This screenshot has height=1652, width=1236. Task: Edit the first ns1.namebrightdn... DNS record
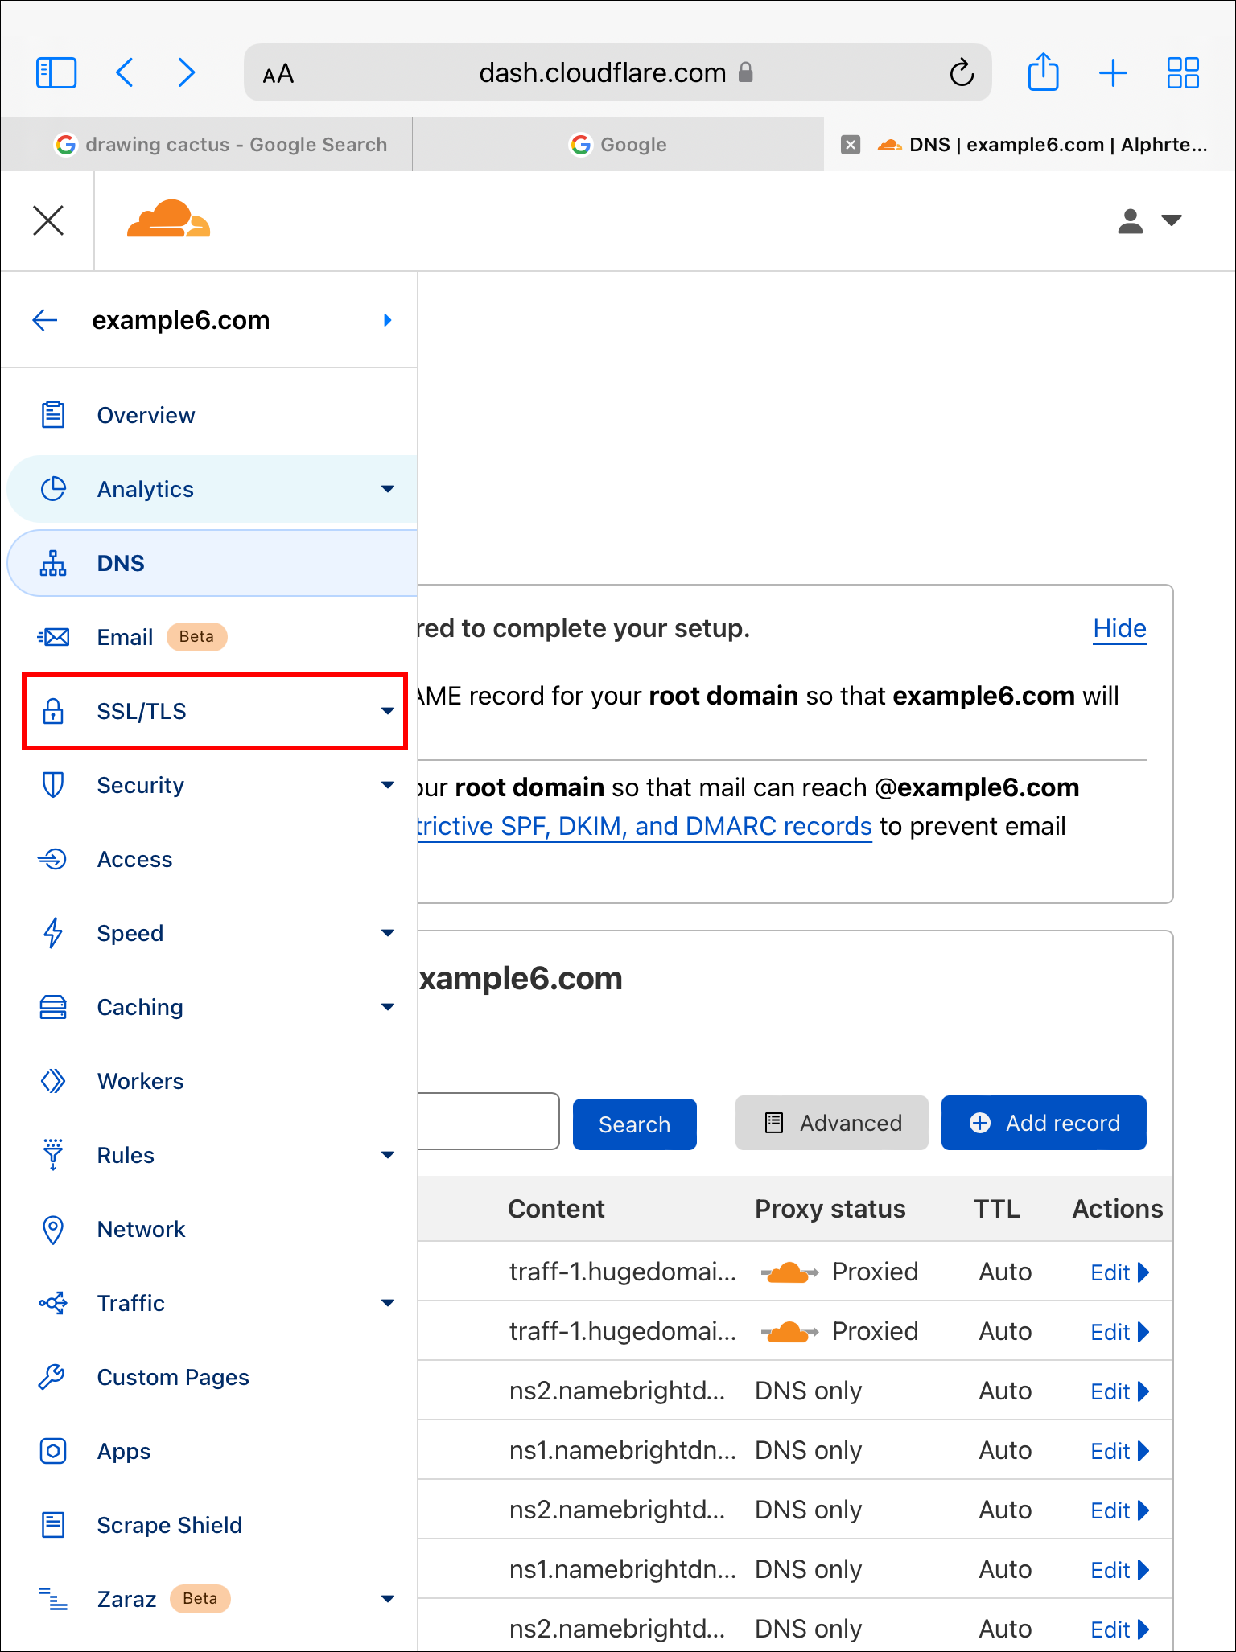pyautogui.click(x=1119, y=1451)
